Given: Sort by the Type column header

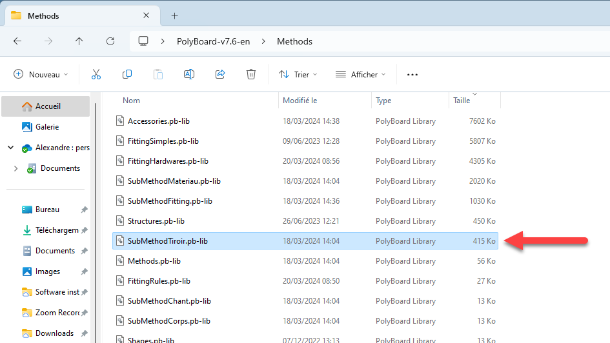Looking at the screenshot, I should pos(383,101).
